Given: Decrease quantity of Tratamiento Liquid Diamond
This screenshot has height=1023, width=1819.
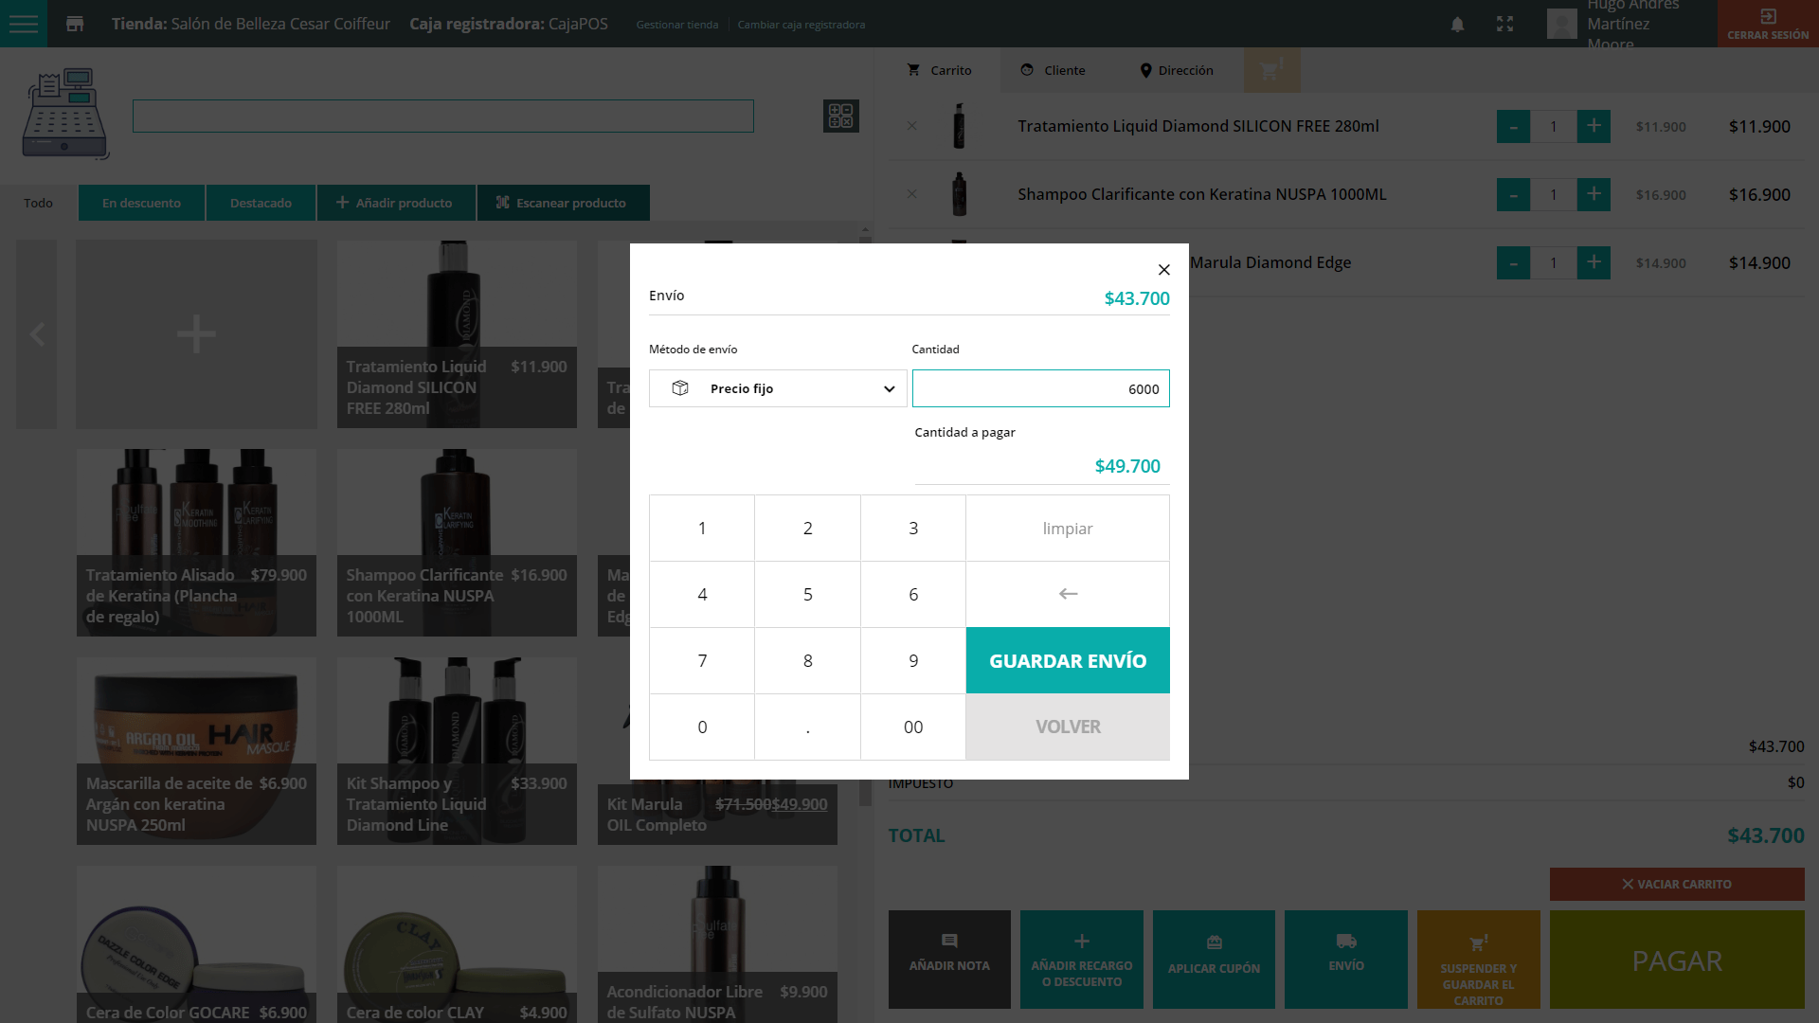Looking at the screenshot, I should point(1513,126).
